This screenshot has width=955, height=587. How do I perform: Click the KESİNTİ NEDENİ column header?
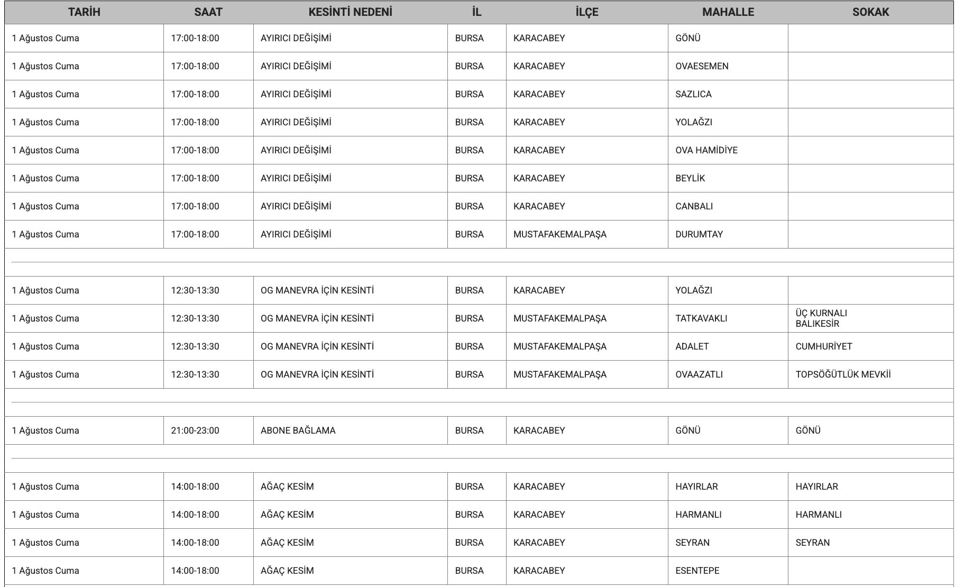(350, 12)
